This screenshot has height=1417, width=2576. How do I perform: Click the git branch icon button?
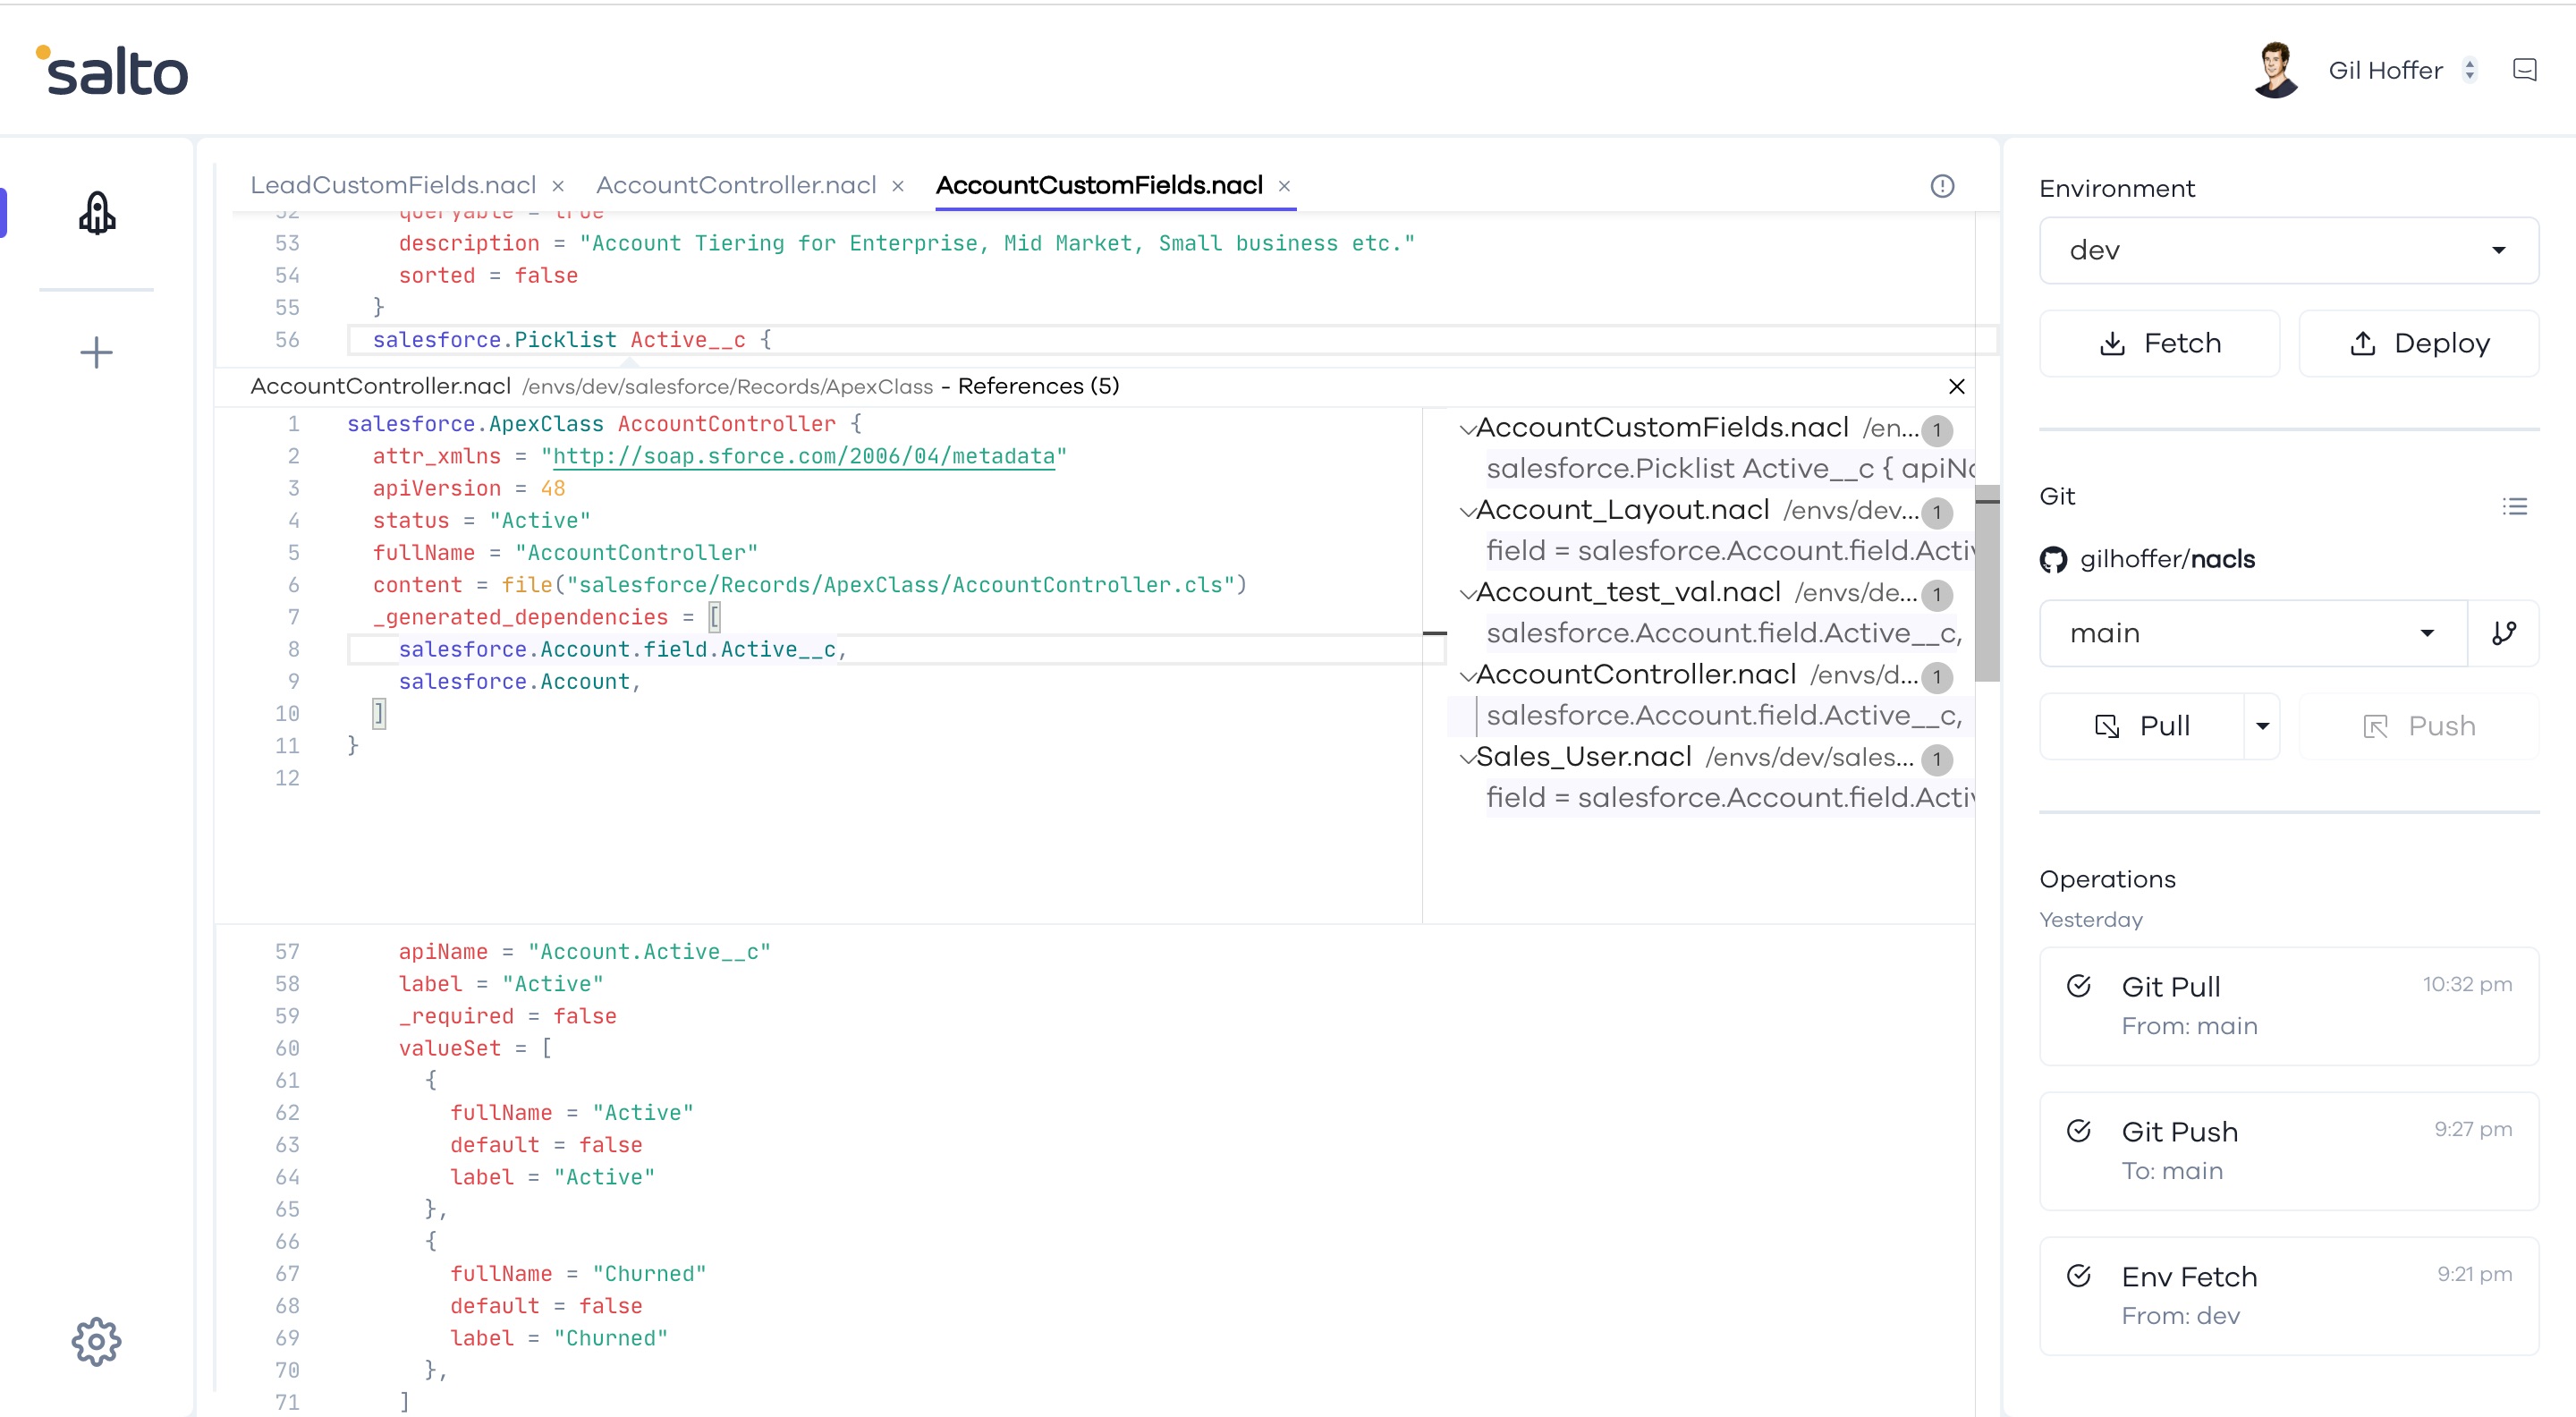[2503, 633]
